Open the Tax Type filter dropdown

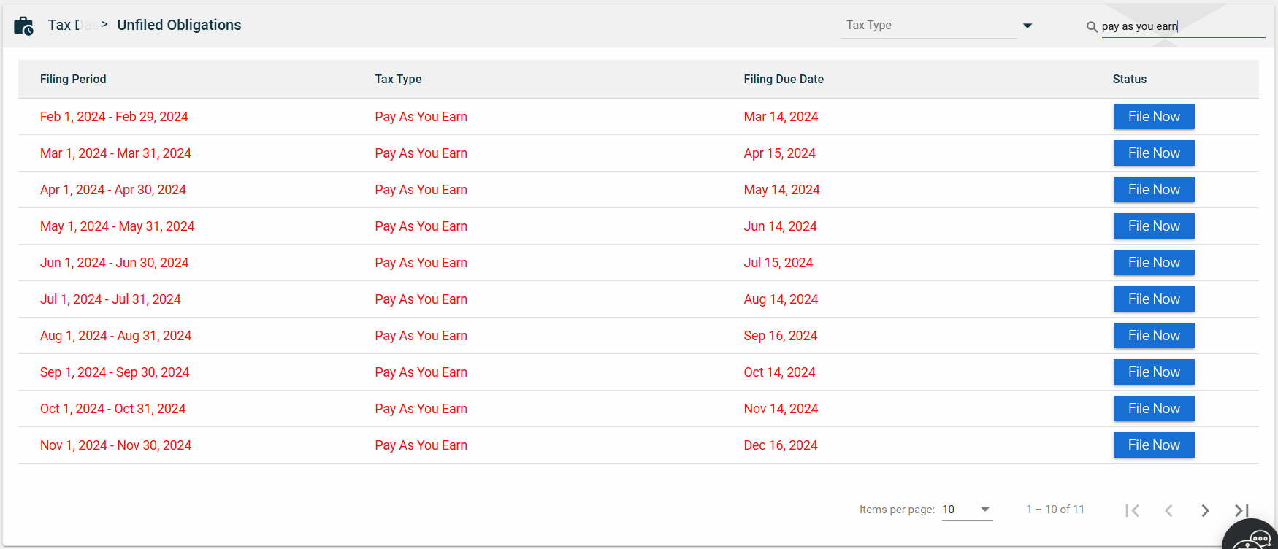927,26
